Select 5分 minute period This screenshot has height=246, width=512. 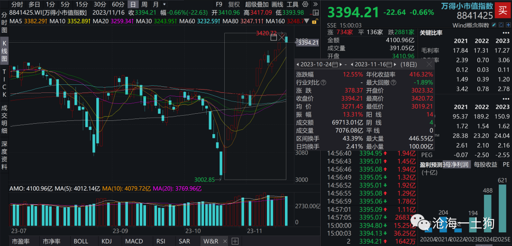point(65,5)
